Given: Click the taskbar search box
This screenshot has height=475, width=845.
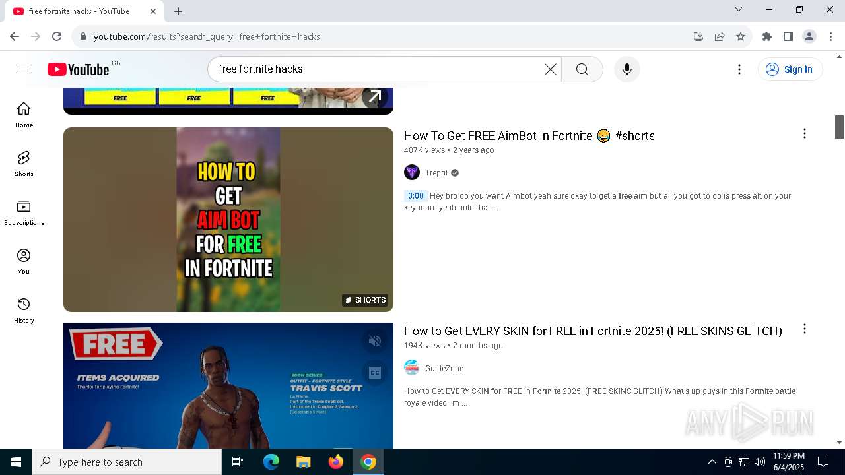Looking at the screenshot, I should pyautogui.click(x=127, y=462).
